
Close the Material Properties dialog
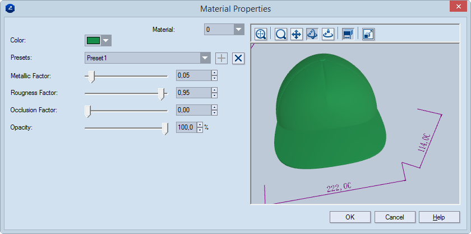pyautogui.click(x=459, y=7)
